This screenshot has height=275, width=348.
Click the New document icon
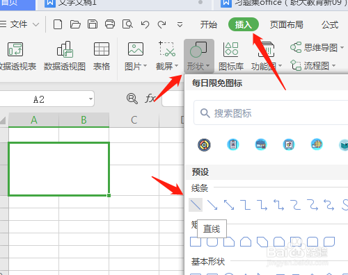pos(58,24)
